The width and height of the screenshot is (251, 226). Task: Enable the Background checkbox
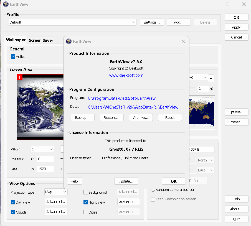86,192
